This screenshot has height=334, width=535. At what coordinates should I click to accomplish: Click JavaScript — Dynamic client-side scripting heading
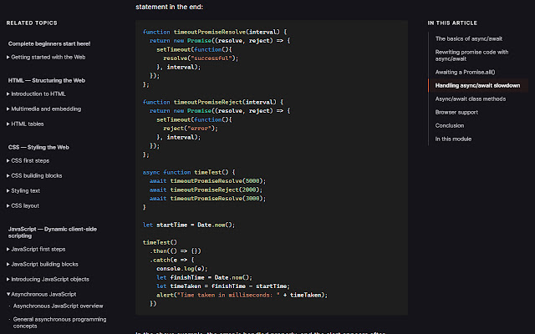pos(52,232)
